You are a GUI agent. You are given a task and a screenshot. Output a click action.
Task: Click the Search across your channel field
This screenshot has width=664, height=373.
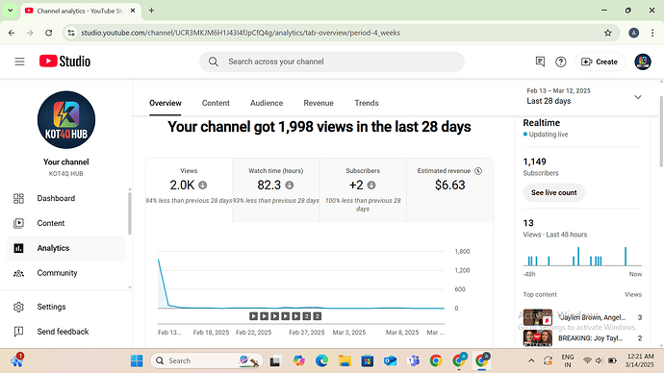coord(332,62)
